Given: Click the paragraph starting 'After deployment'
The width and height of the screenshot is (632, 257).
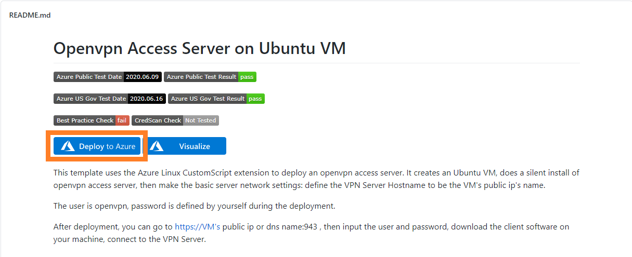Looking at the screenshot, I should click(x=312, y=233).
